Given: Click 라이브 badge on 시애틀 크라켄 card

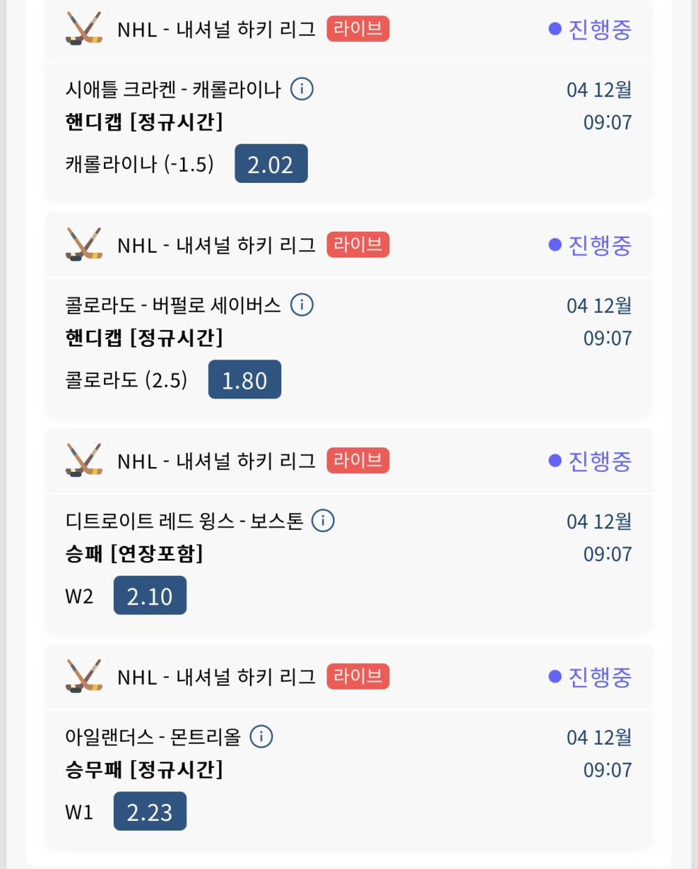Looking at the screenshot, I should click(357, 29).
